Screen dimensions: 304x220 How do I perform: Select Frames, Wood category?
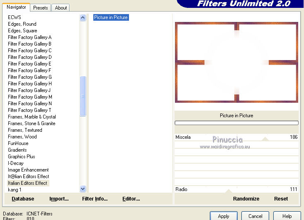(x=22, y=137)
